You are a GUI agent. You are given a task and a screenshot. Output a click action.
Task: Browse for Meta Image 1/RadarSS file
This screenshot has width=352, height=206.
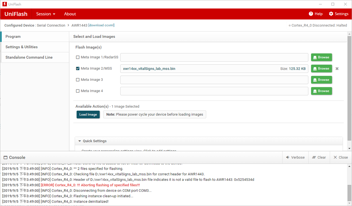(322, 57)
